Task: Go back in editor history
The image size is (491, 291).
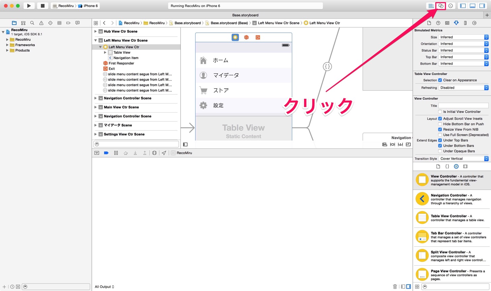Action: pyautogui.click(x=105, y=23)
